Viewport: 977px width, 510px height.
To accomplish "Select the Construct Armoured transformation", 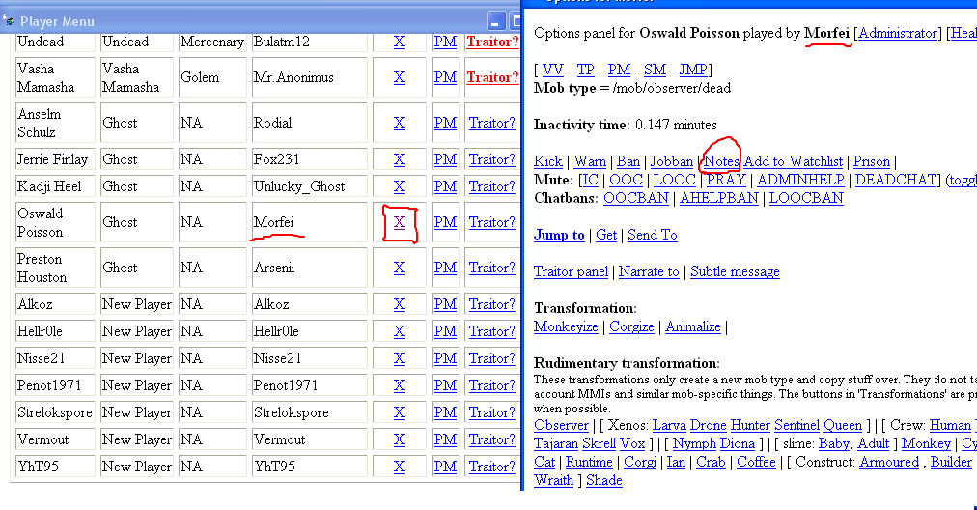I will coord(889,462).
